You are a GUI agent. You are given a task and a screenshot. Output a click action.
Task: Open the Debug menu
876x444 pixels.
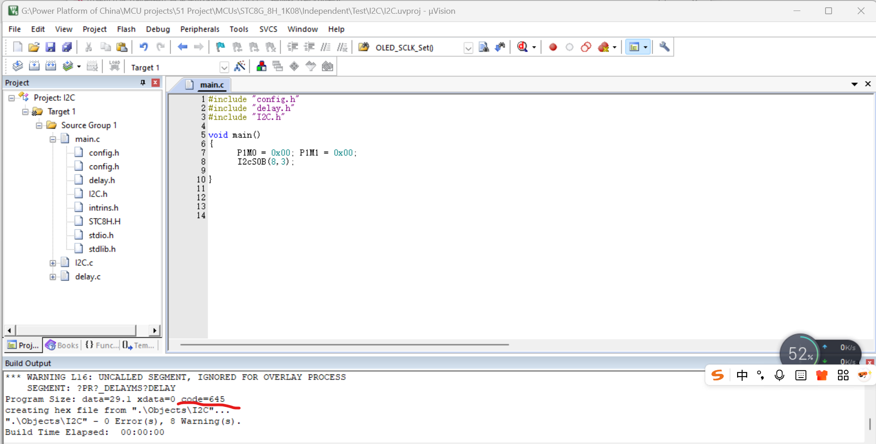(158, 29)
